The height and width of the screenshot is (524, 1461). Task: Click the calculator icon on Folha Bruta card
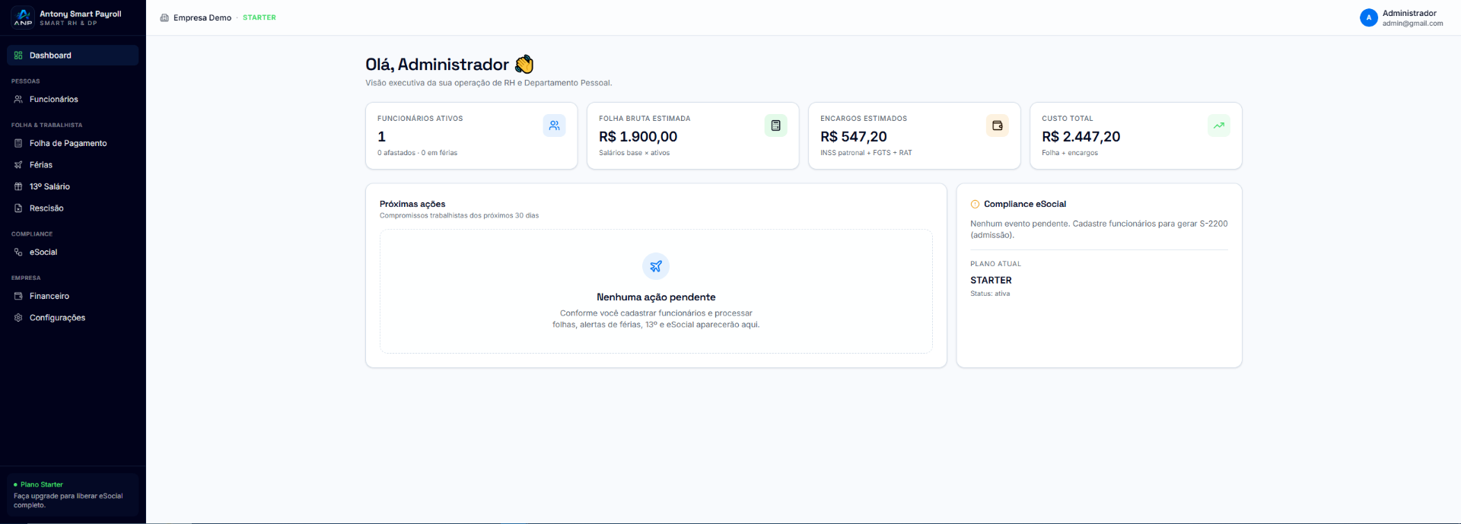[775, 125]
